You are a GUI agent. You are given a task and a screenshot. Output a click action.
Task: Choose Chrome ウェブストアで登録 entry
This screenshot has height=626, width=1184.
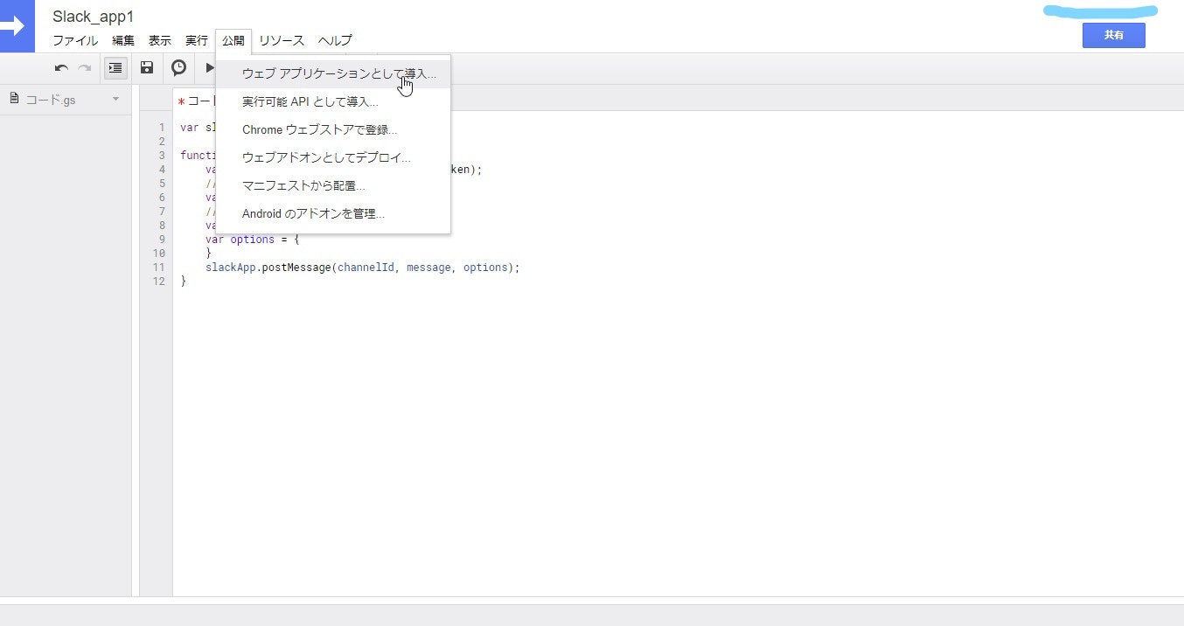point(319,129)
